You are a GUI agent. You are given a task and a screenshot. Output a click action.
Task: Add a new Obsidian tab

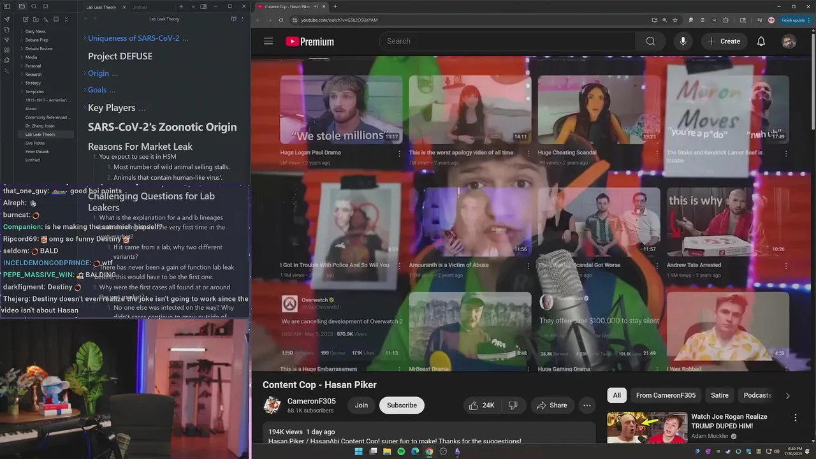(x=181, y=7)
